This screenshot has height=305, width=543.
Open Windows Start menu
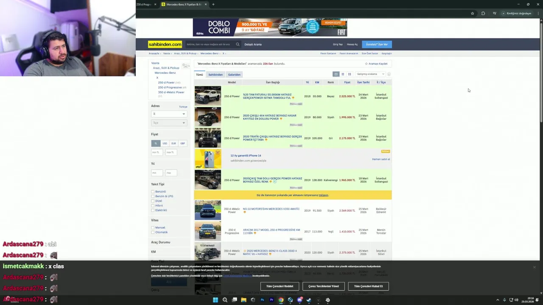pyautogui.click(x=216, y=300)
